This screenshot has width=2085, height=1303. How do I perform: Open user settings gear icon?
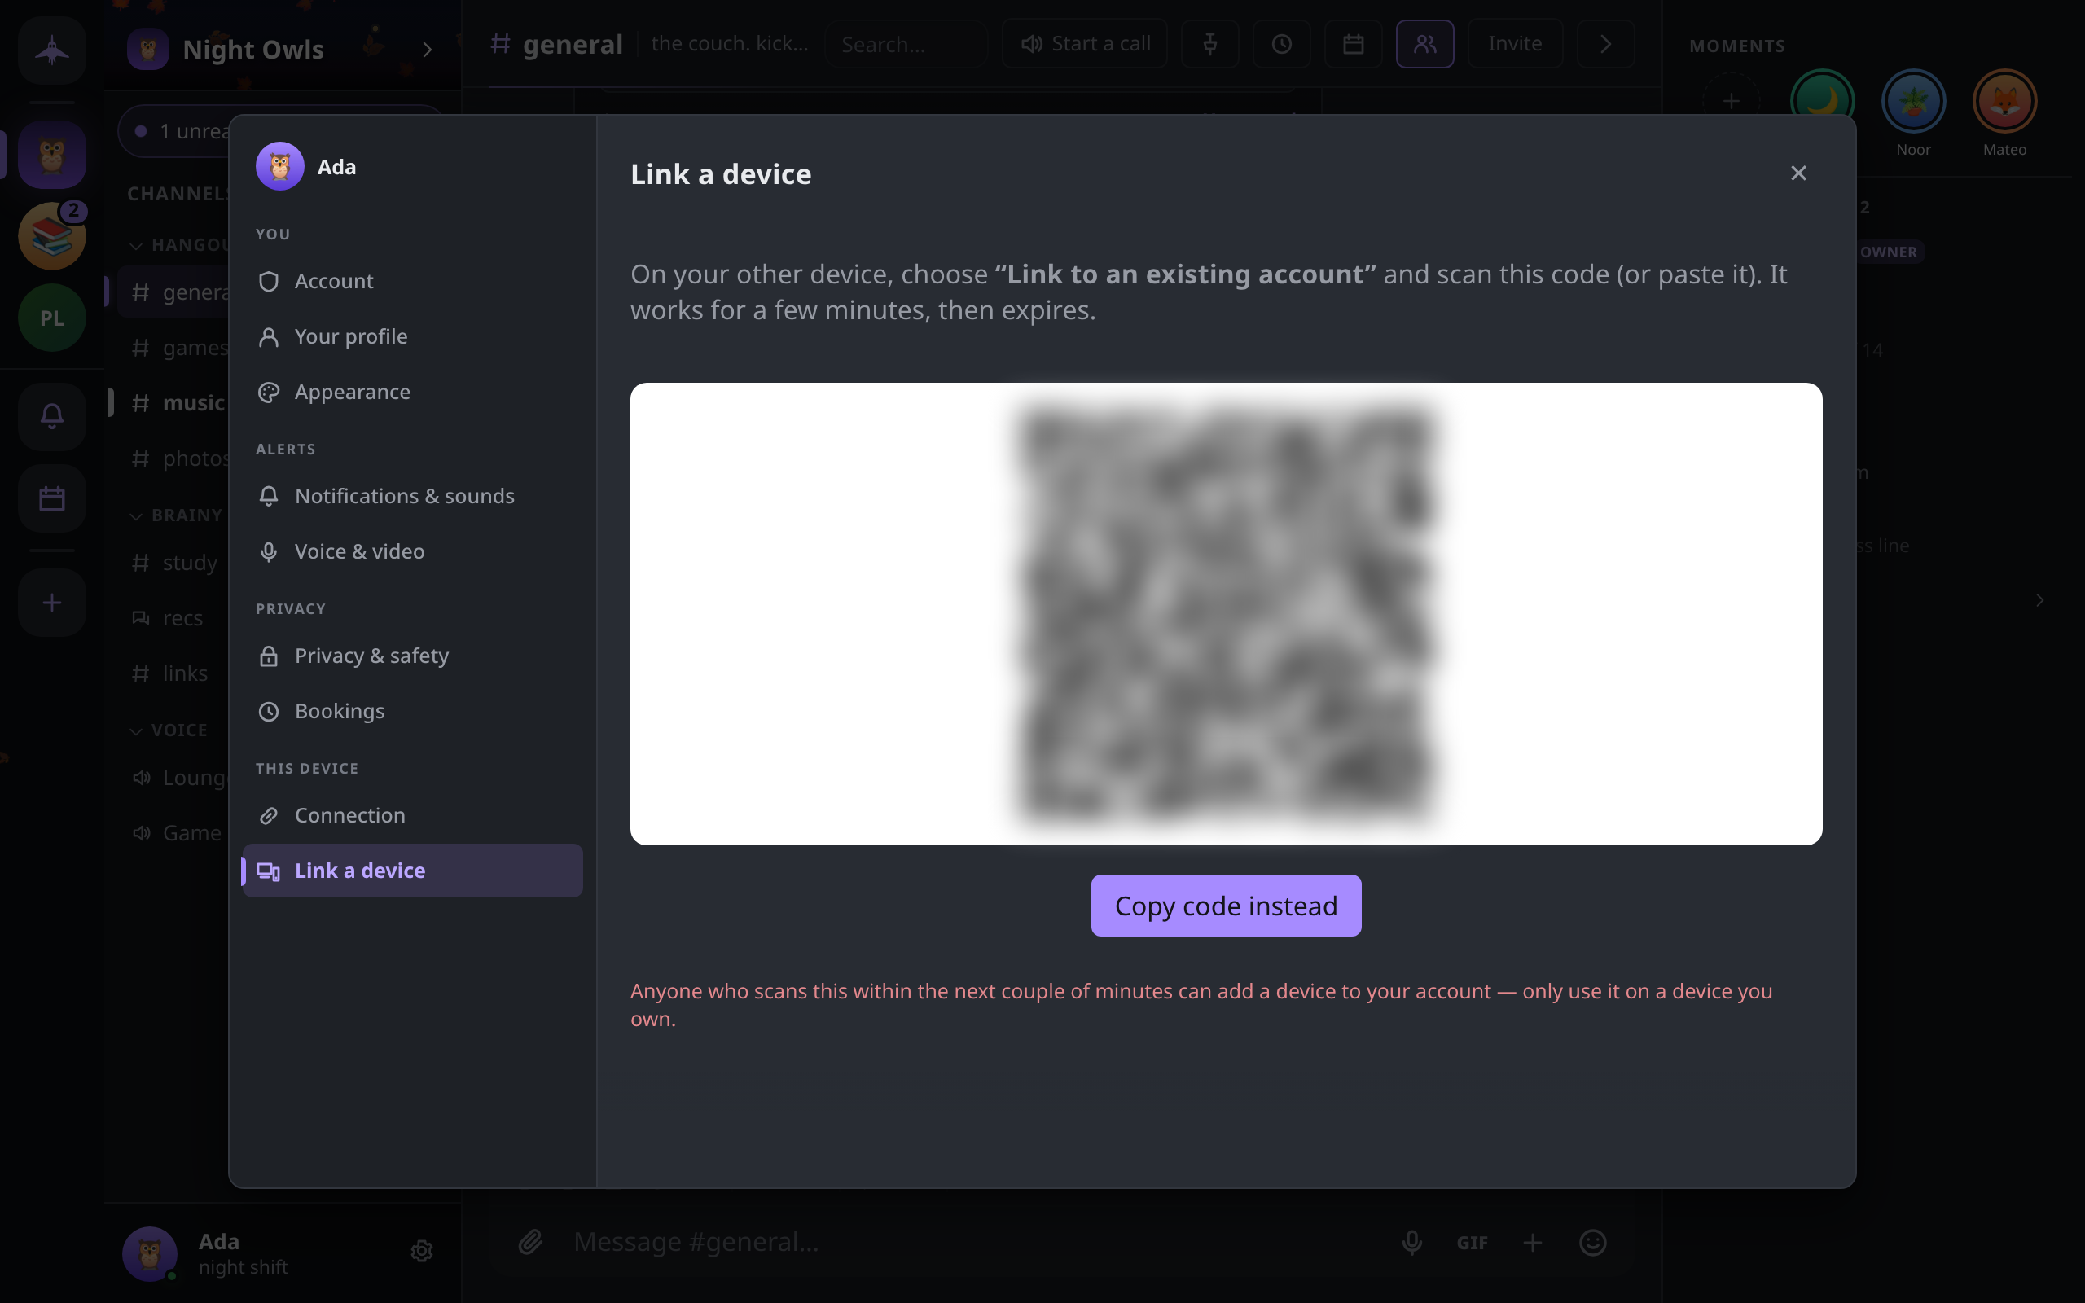point(421,1252)
